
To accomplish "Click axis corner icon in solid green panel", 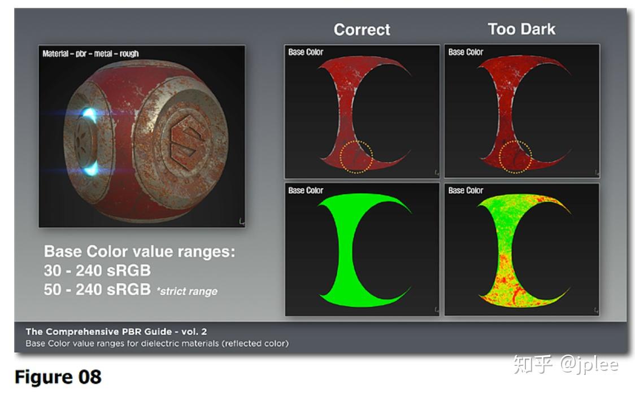I will [x=437, y=309].
